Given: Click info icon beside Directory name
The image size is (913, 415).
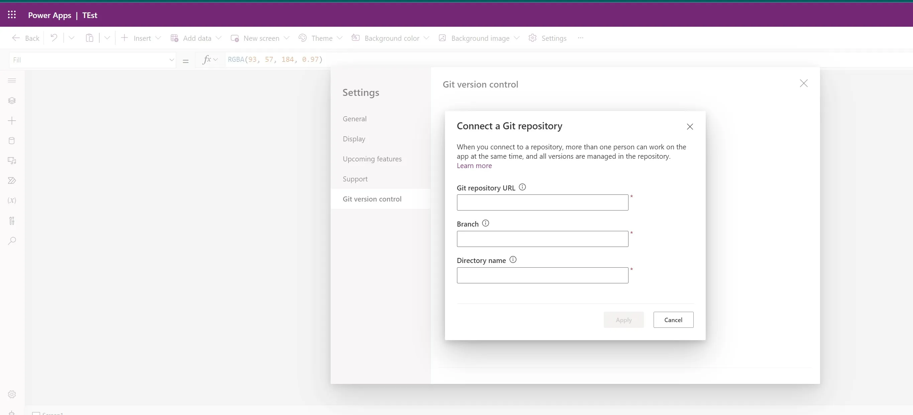Looking at the screenshot, I should tap(512, 260).
